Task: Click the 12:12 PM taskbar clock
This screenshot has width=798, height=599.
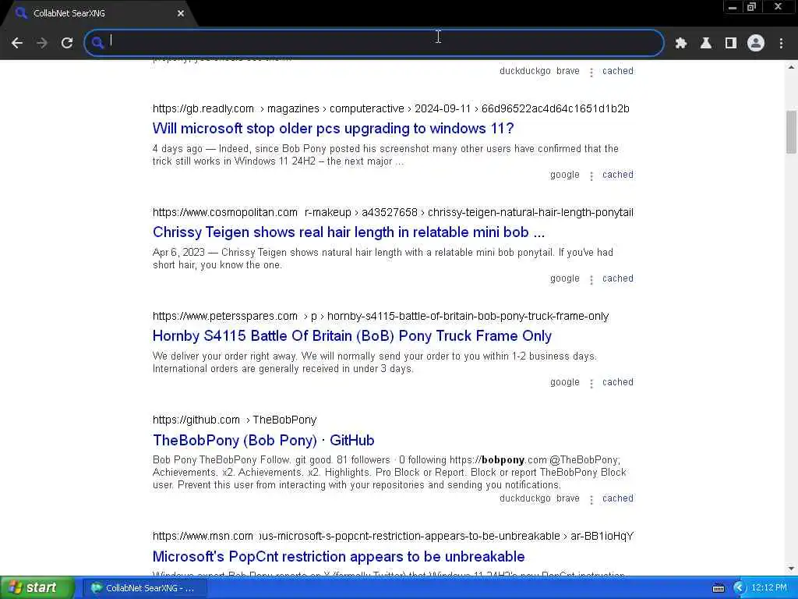Action: coord(769,588)
